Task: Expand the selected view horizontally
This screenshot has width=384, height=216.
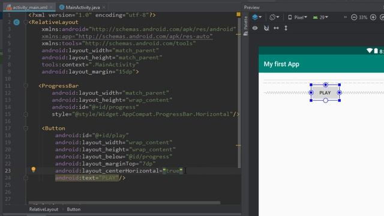Action: 276,28
